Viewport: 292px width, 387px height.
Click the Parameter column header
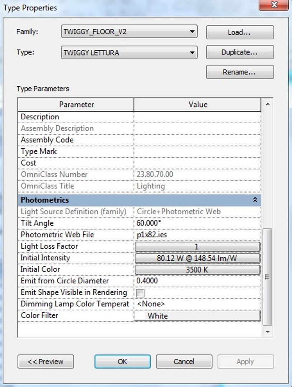click(x=76, y=104)
